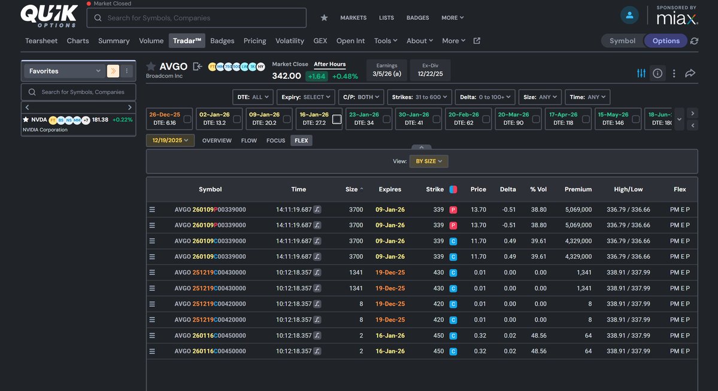The width and height of the screenshot is (718, 391).
Task: Click the Ex-Div 12/22/25 box
Action: tap(430, 70)
